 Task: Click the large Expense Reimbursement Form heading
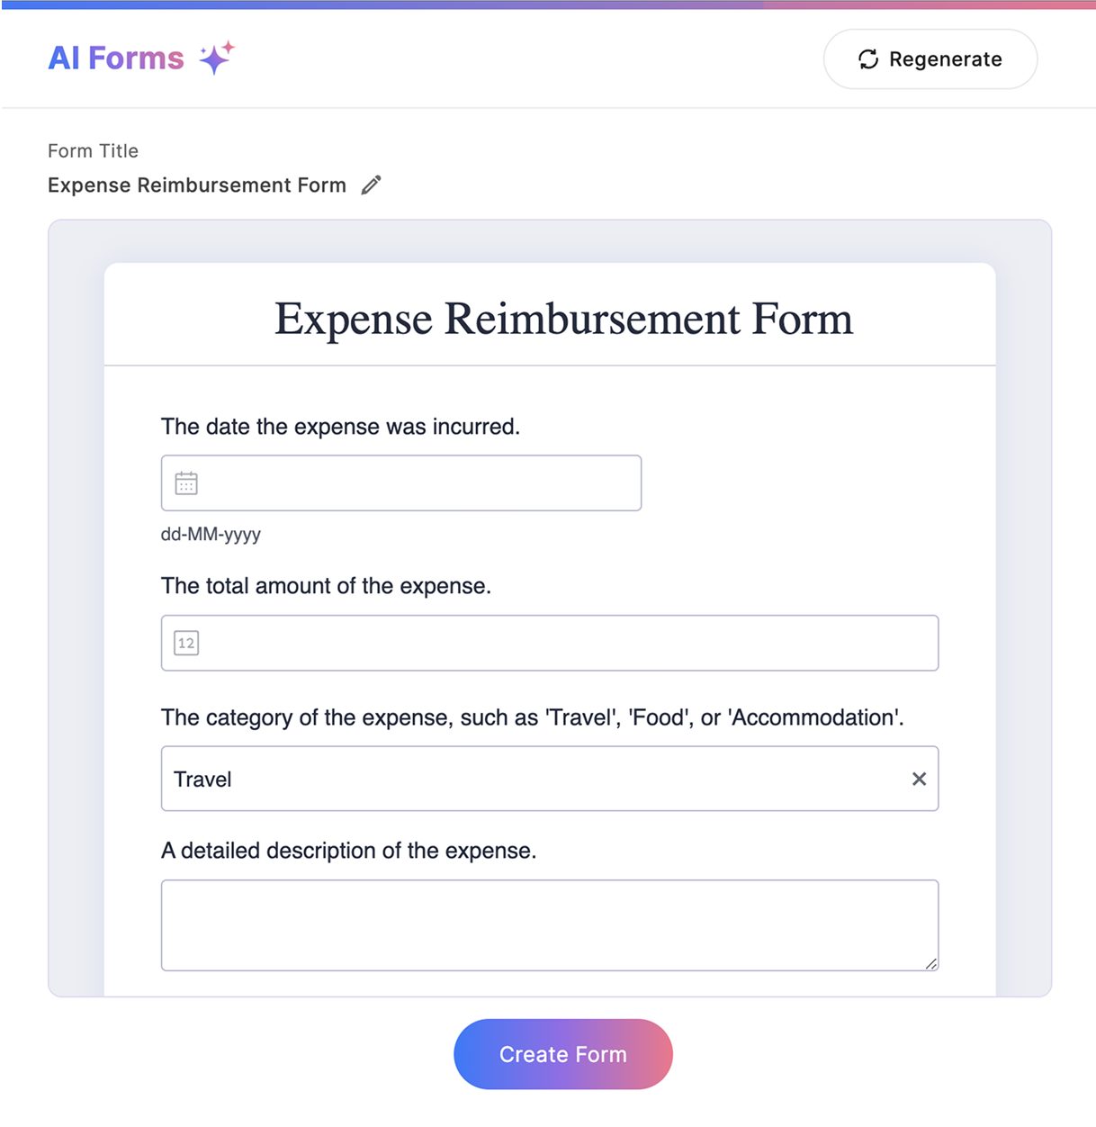(x=563, y=319)
